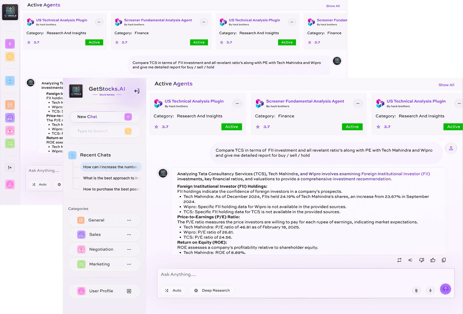This screenshot has height=314, width=463.
Task: Start voice input with the microphone icon
Action: (x=430, y=291)
